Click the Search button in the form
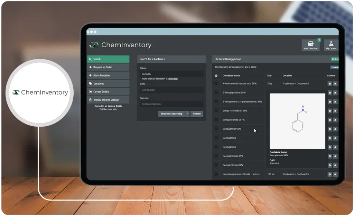The image size is (354, 216). click(x=197, y=114)
